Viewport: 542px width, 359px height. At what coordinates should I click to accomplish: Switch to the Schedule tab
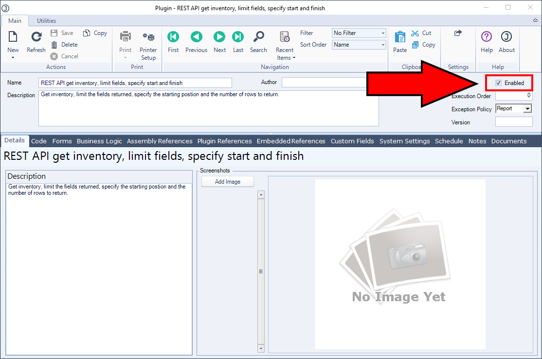449,141
